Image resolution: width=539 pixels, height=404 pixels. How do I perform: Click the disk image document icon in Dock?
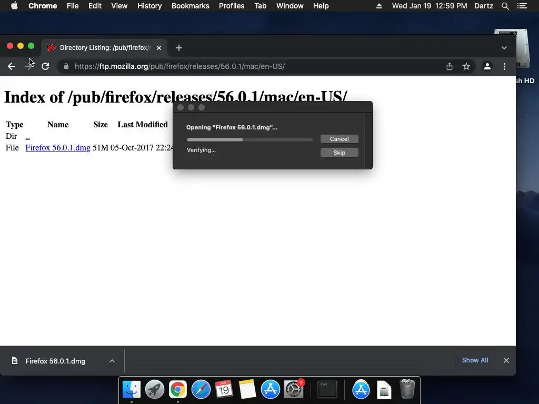click(x=384, y=390)
